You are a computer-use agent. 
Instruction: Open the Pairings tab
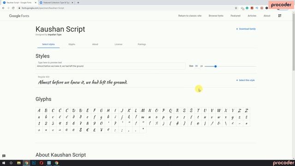click(142, 44)
